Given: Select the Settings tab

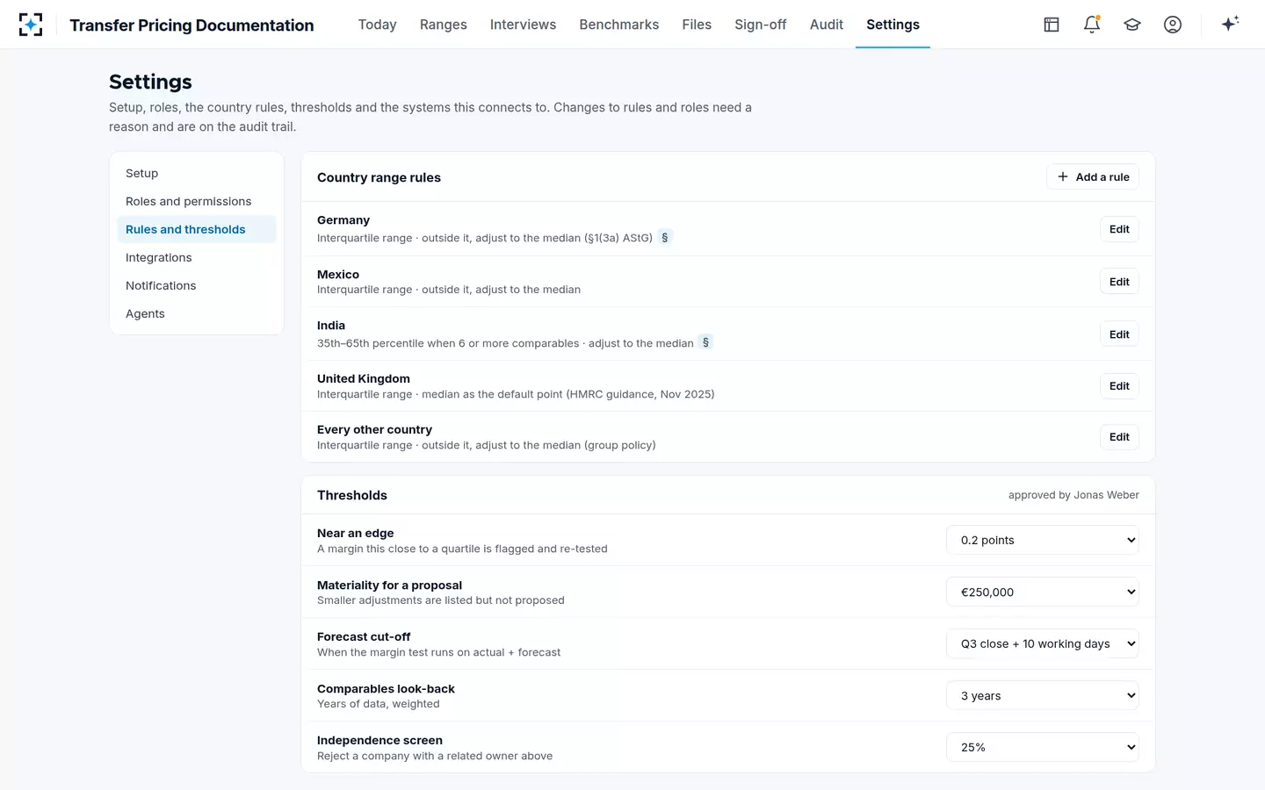Looking at the screenshot, I should [893, 25].
